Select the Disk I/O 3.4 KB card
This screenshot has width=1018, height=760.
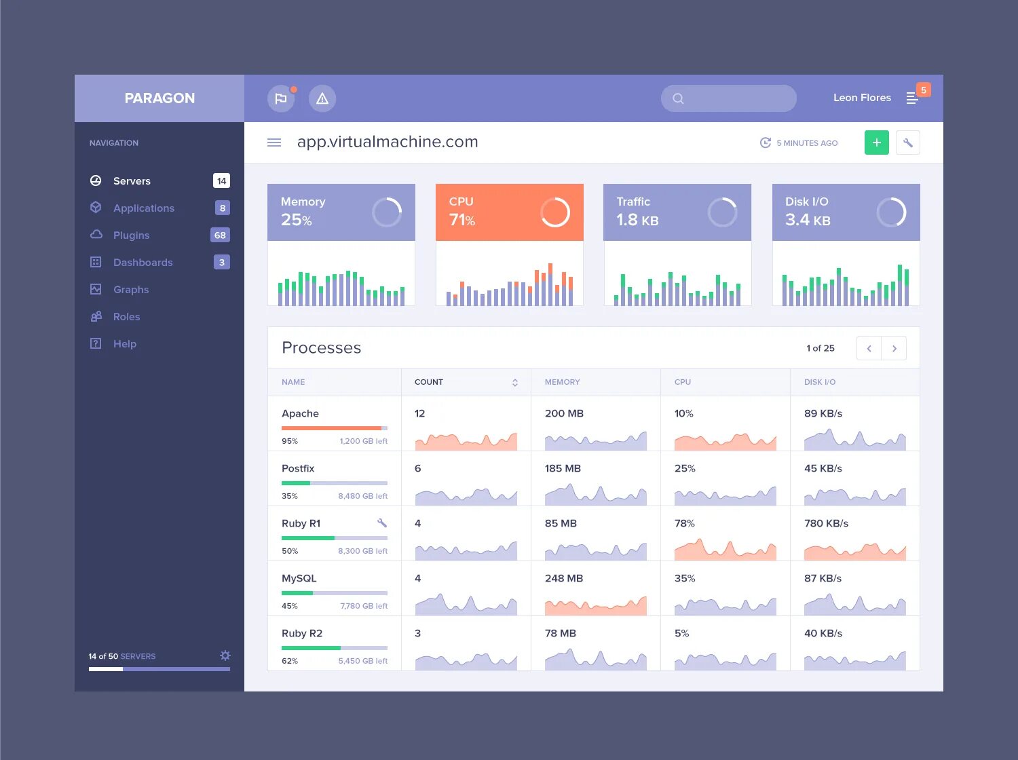[x=846, y=212]
